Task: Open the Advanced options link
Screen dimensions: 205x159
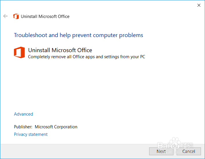Action: (23, 114)
